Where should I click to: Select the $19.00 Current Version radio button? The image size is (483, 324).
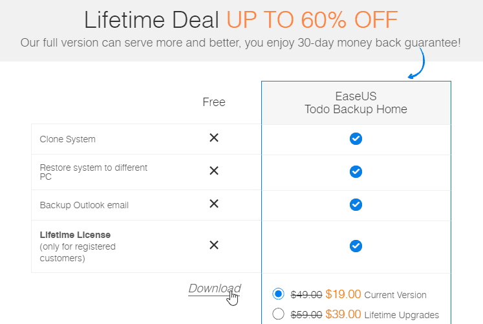(x=278, y=294)
